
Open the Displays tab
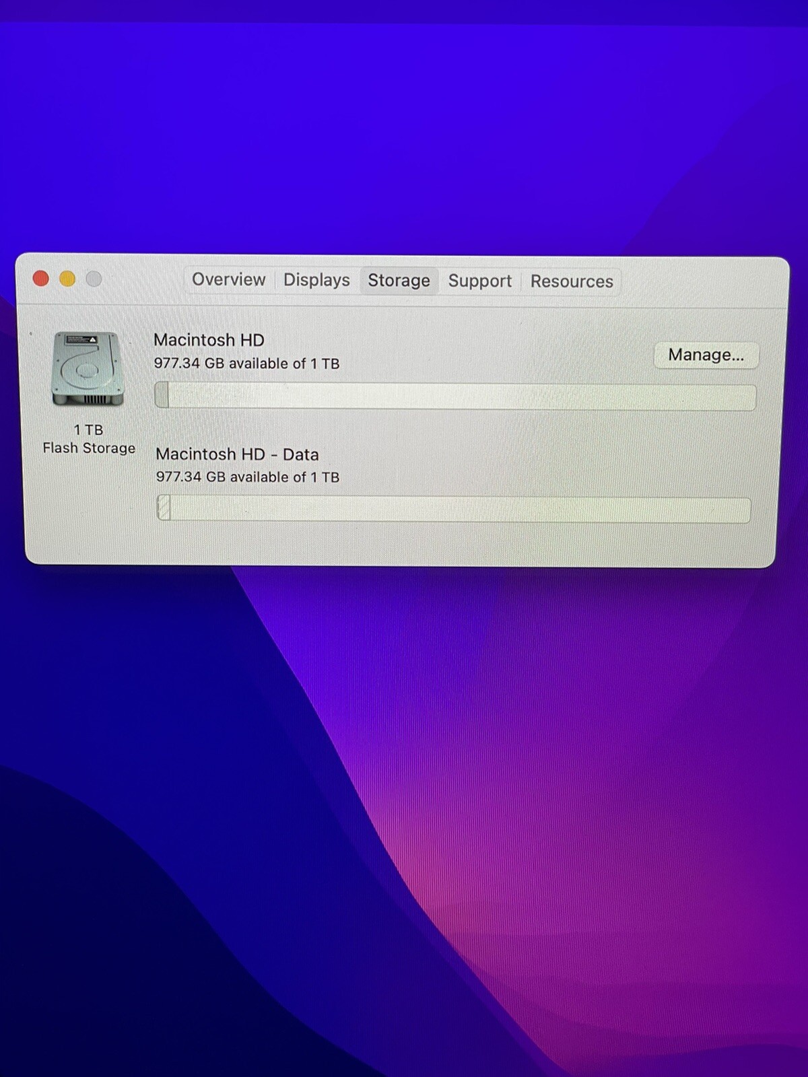pyautogui.click(x=316, y=280)
